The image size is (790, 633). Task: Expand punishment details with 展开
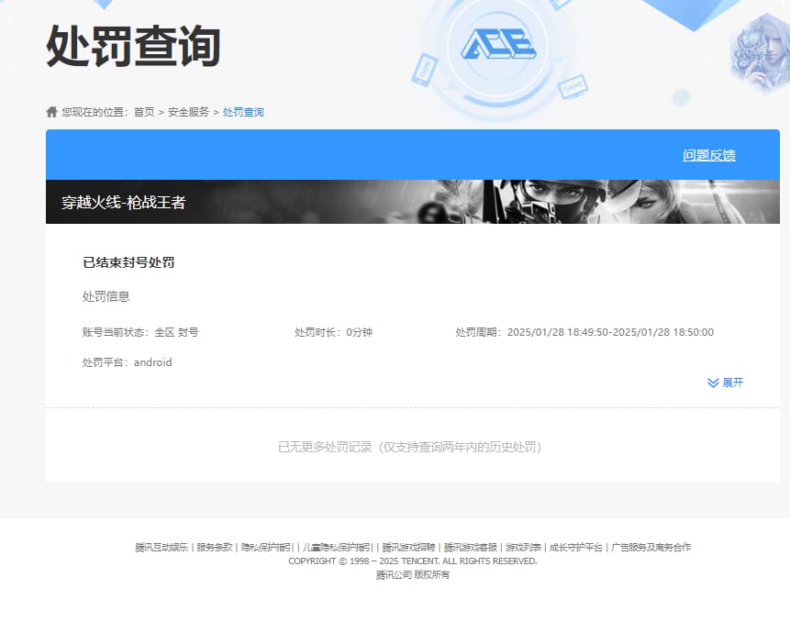tap(732, 383)
